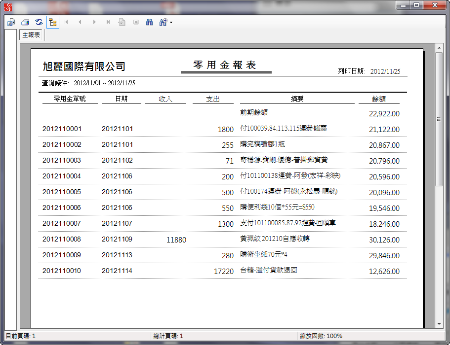This screenshot has height=345, width=450.
Task: Refresh the report data
Action: click(39, 22)
